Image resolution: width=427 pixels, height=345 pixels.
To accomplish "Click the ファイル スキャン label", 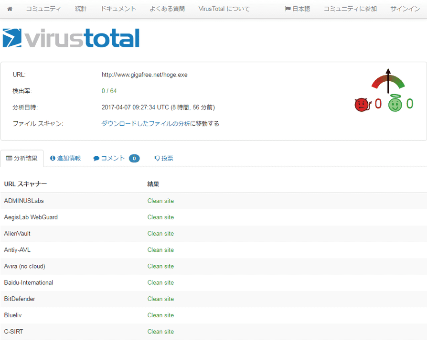I will click(x=38, y=124).
